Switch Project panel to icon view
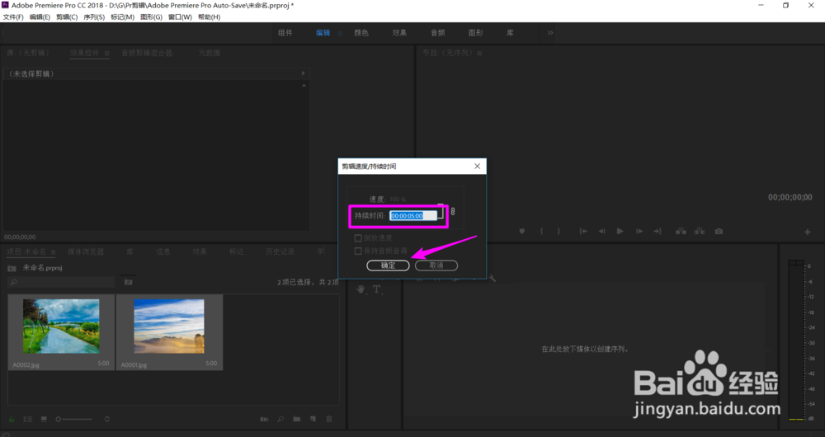This screenshot has height=437, width=825. tap(44, 419)
